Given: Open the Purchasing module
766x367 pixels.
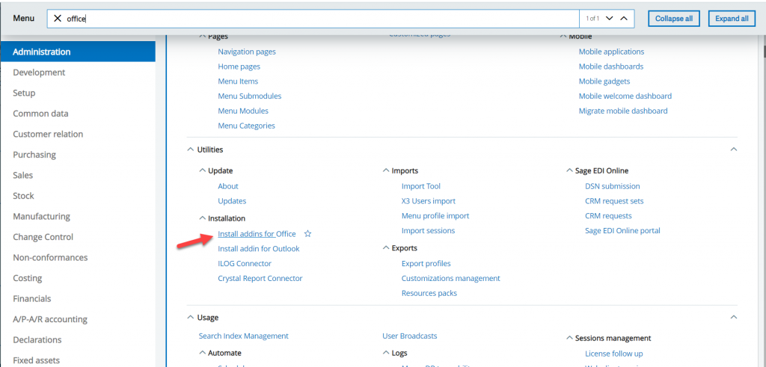Looking at the screenshot, I should coord(34,155).
